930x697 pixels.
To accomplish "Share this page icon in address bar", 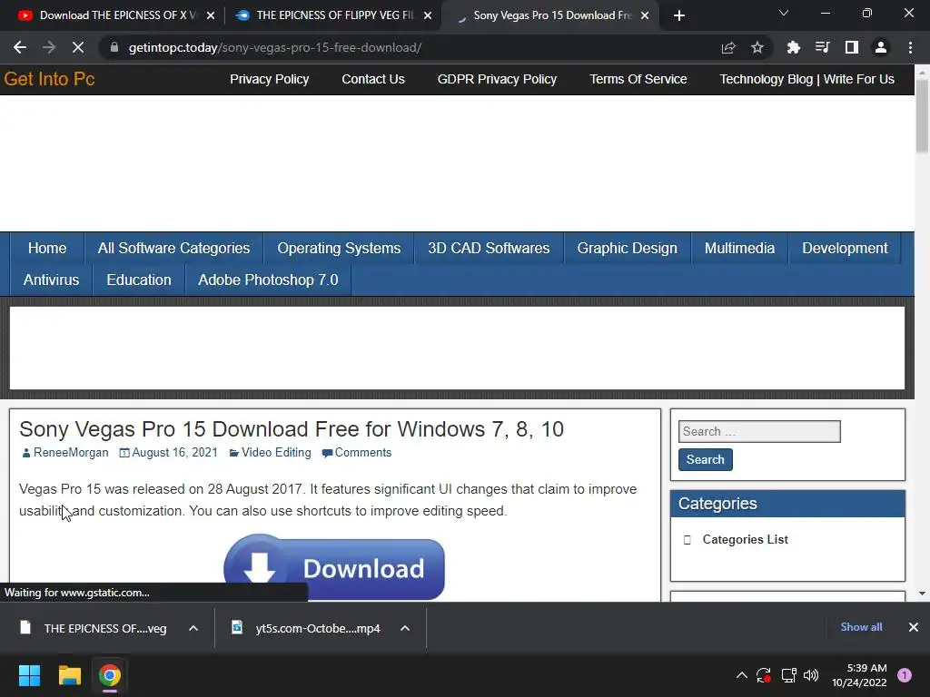I will (x=728, y=47).
